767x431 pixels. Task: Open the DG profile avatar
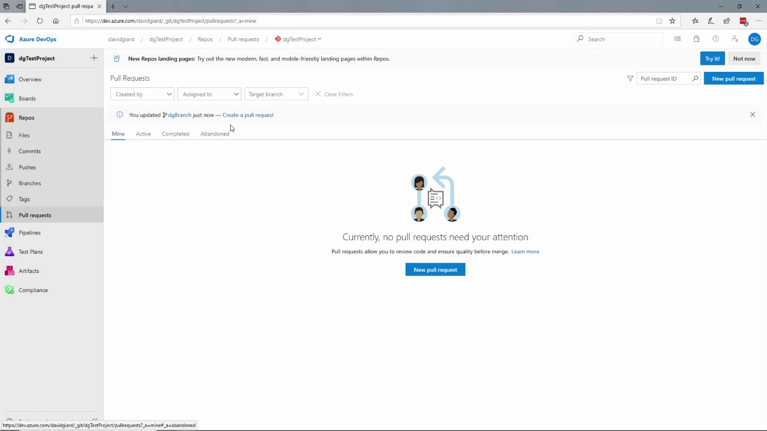pyautogui.click(x=754, y=39)
